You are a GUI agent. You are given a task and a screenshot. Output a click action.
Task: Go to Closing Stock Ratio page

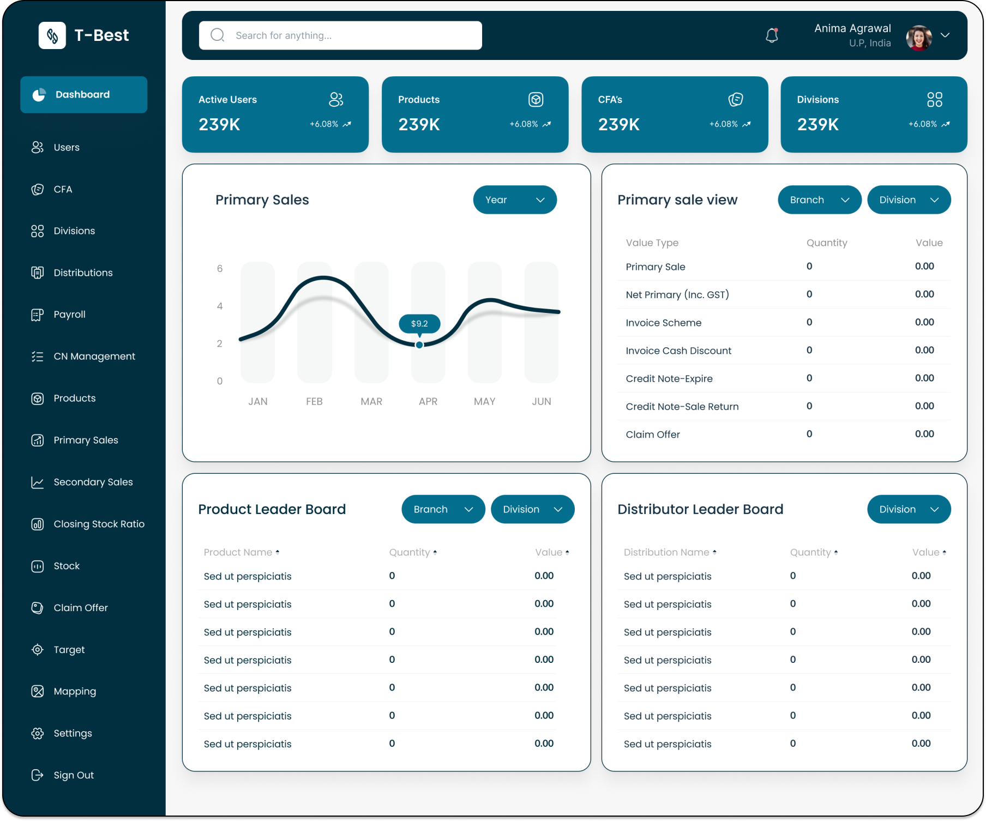pyautogui.click(x=99, y=524)
